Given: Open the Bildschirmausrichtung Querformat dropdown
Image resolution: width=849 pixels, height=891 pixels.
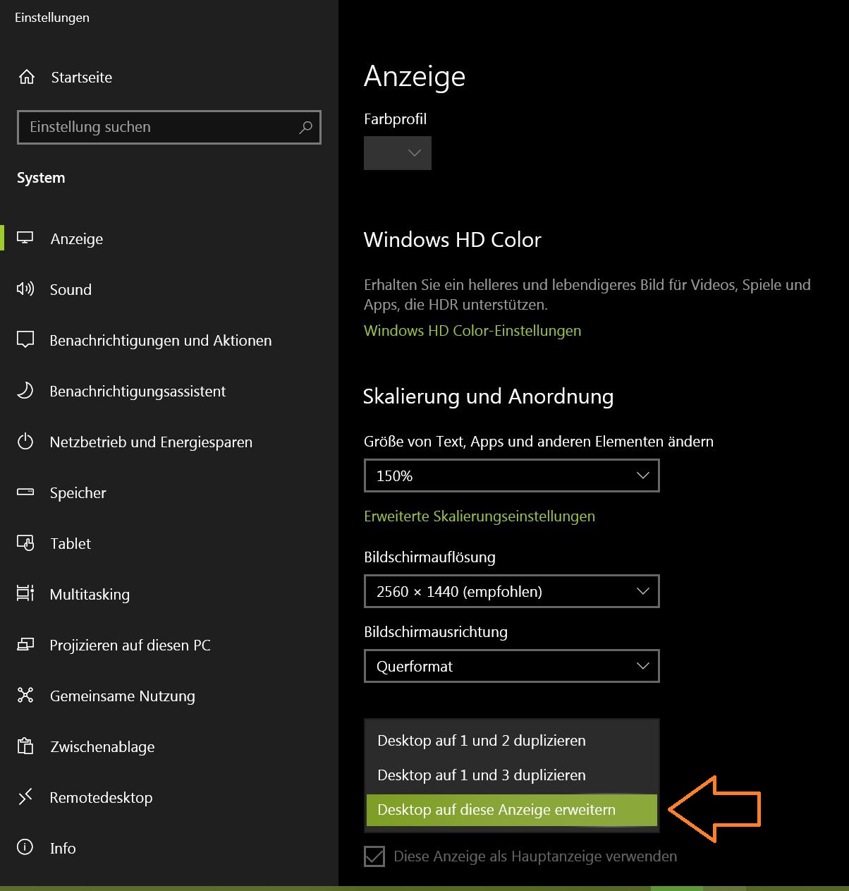Looking at the screenshot, I should pyautogui.click(x=512, y=666).
